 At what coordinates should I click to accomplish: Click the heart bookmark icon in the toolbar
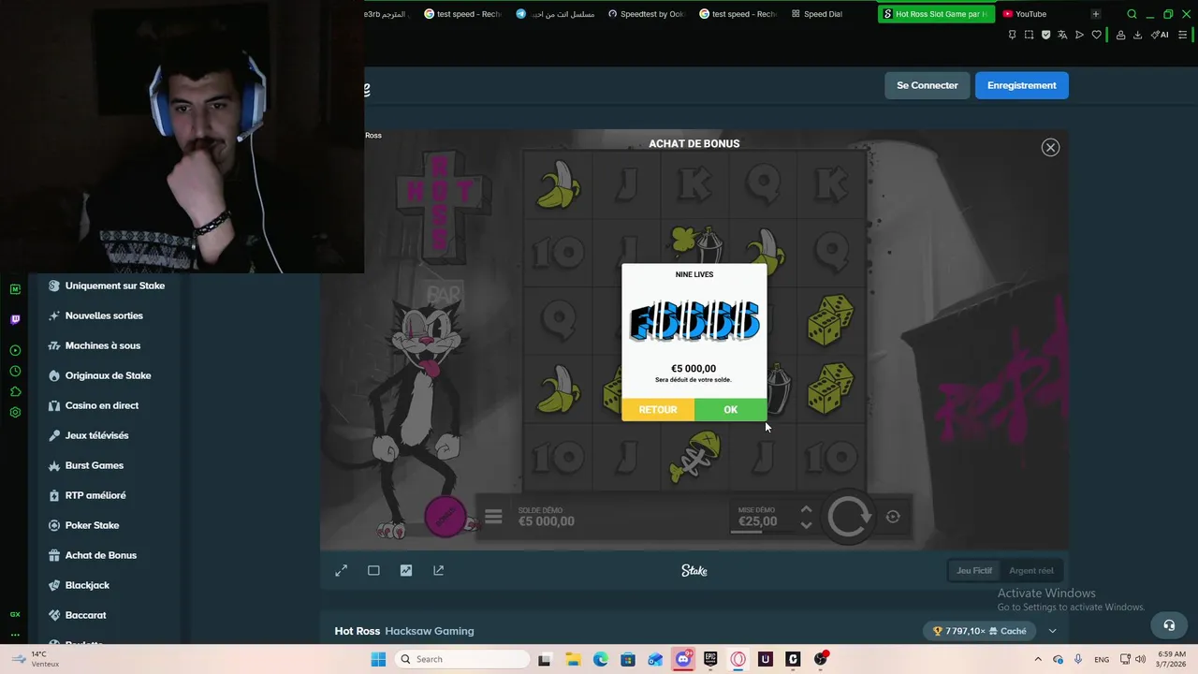[1096, 35]
